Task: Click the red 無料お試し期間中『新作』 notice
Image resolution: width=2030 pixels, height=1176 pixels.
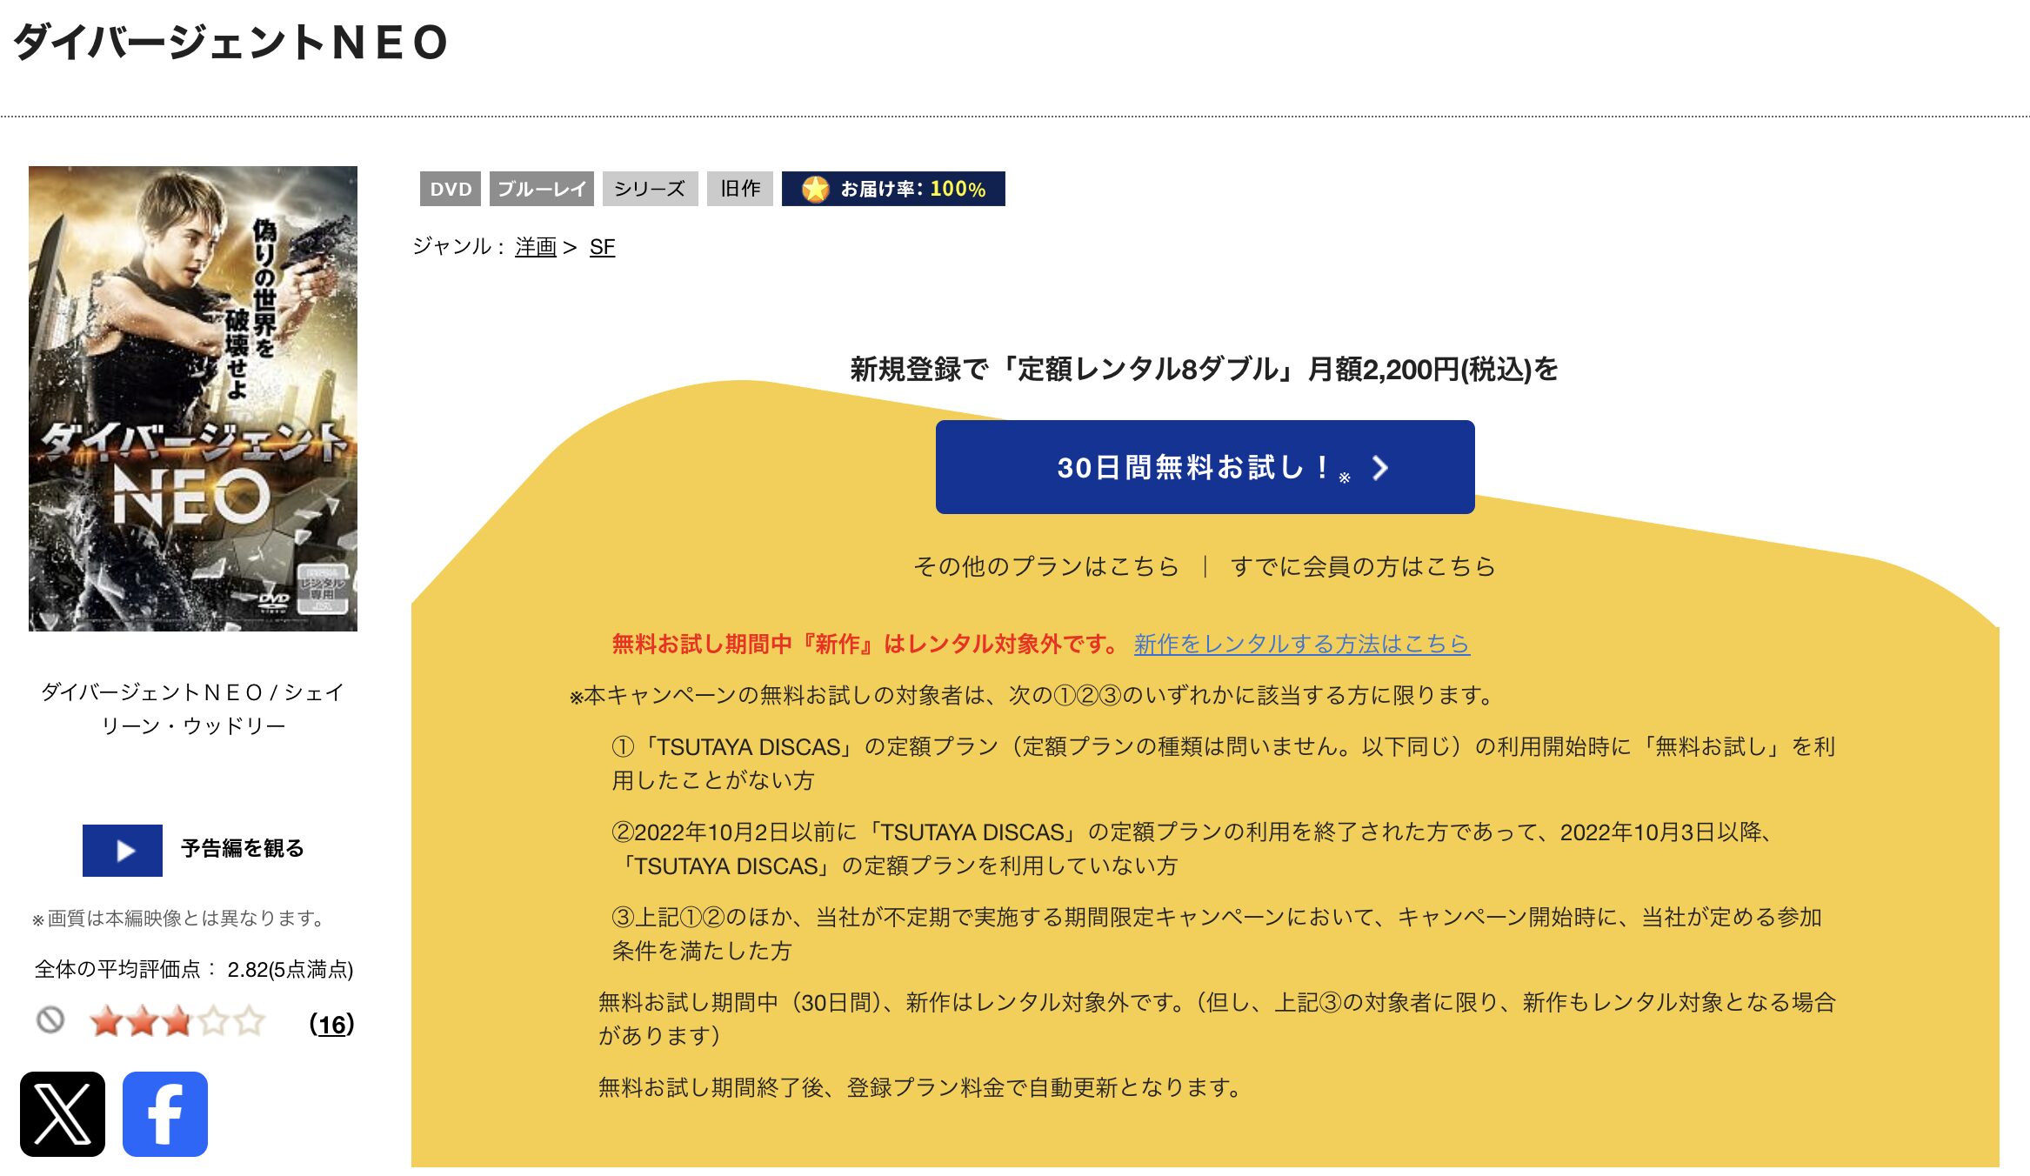Action: (x=865, y=644)
